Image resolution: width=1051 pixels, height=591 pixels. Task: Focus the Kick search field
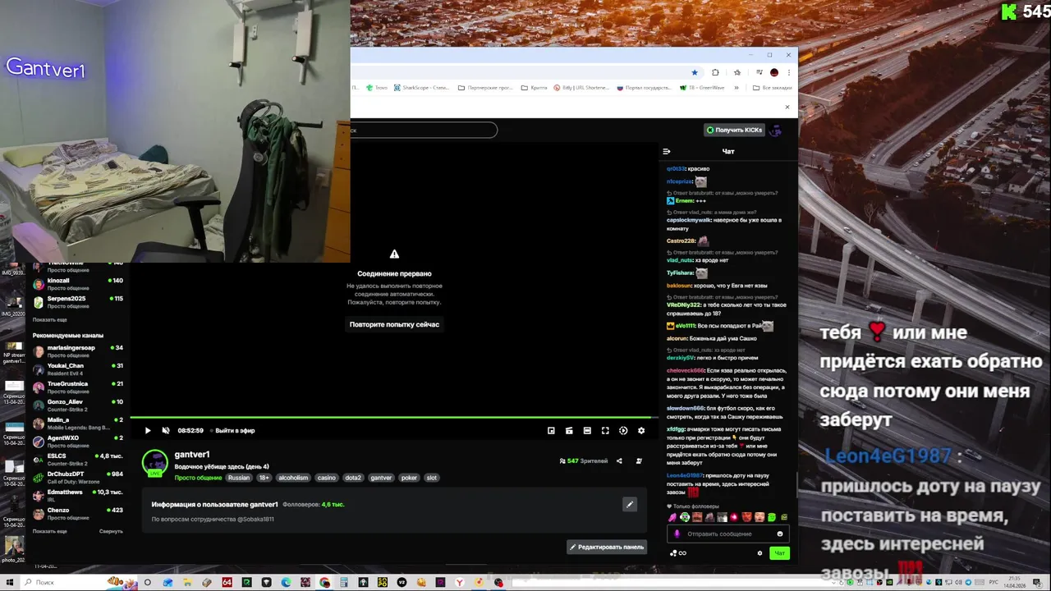tap(424, 130)
